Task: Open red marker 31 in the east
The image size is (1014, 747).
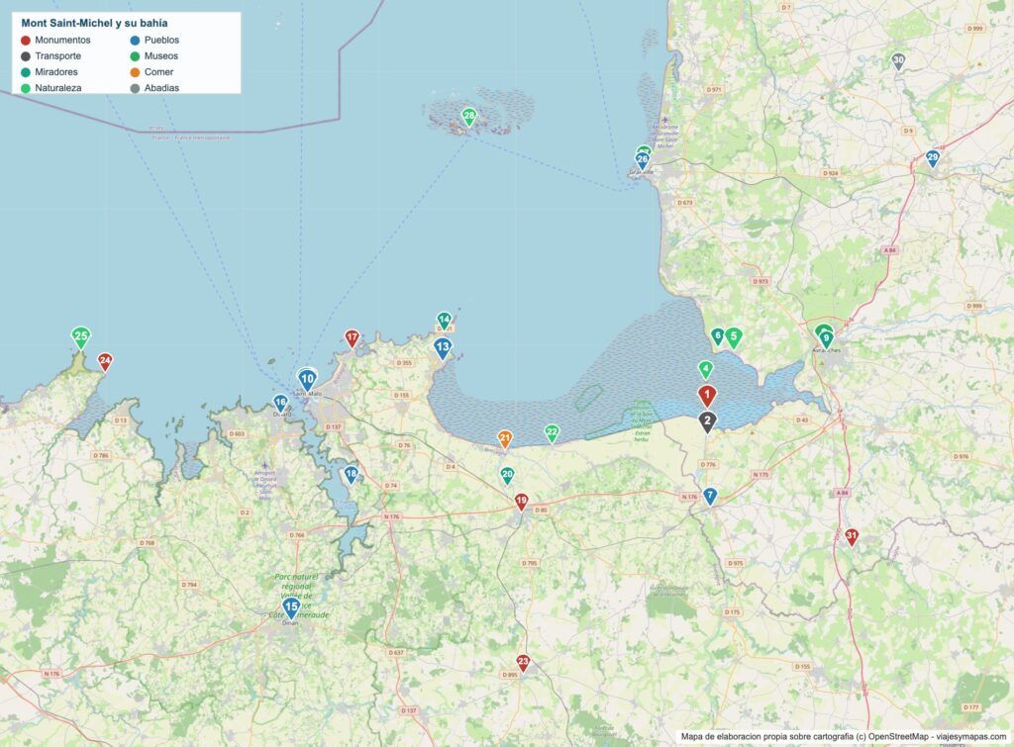Action: coord(852,535)
